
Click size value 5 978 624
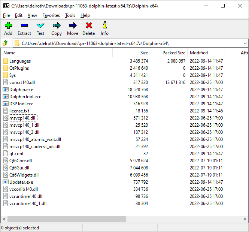(139, 161)
